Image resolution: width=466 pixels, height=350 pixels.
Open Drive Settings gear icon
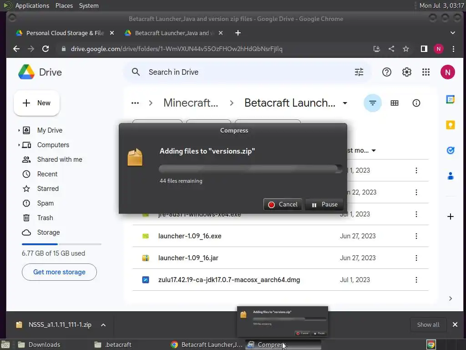[406, 72]
